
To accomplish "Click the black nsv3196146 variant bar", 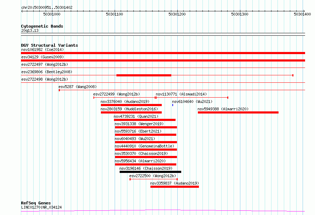I will point(150,172).
